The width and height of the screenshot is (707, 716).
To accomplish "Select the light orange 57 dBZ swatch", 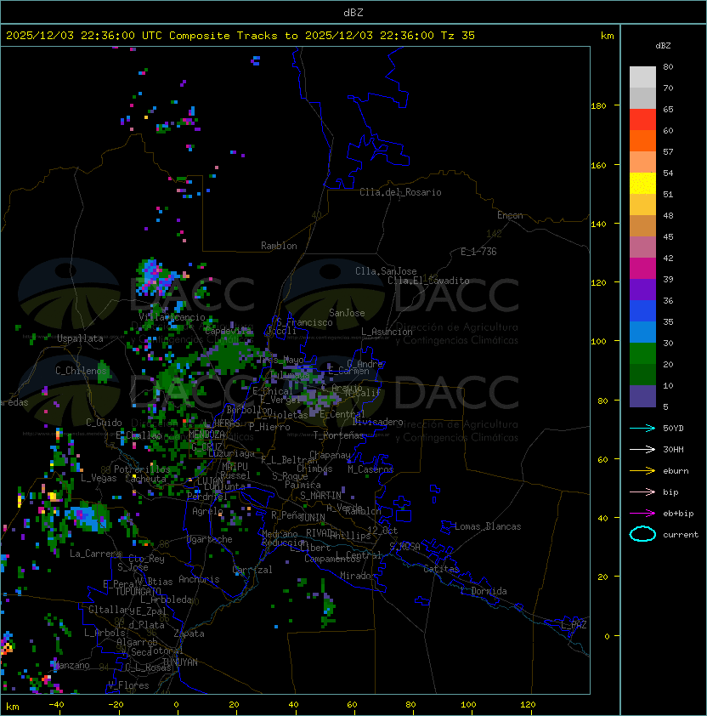I will click(x=642, y=162).
